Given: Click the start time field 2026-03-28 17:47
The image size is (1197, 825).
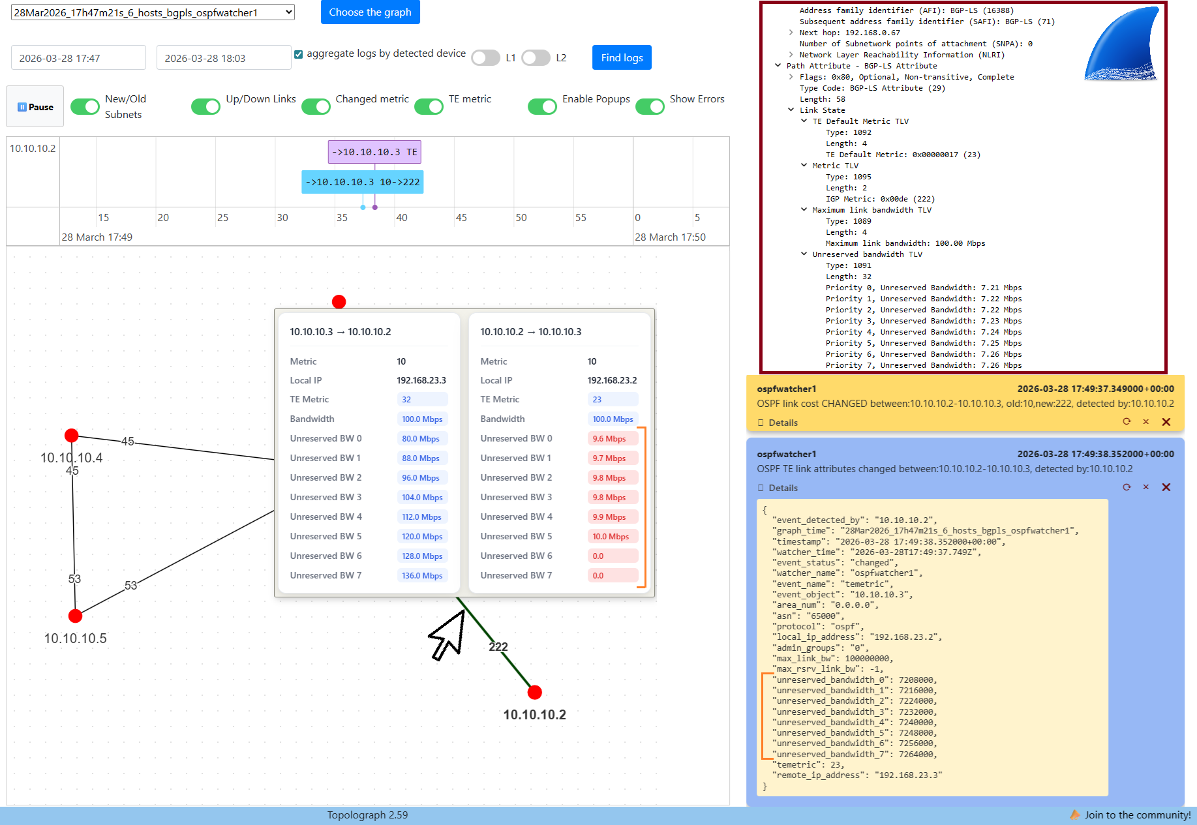Looking at the screenshot, I should click(x=78, y=58).
